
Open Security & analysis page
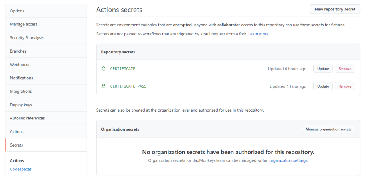(x=27, y=38)
